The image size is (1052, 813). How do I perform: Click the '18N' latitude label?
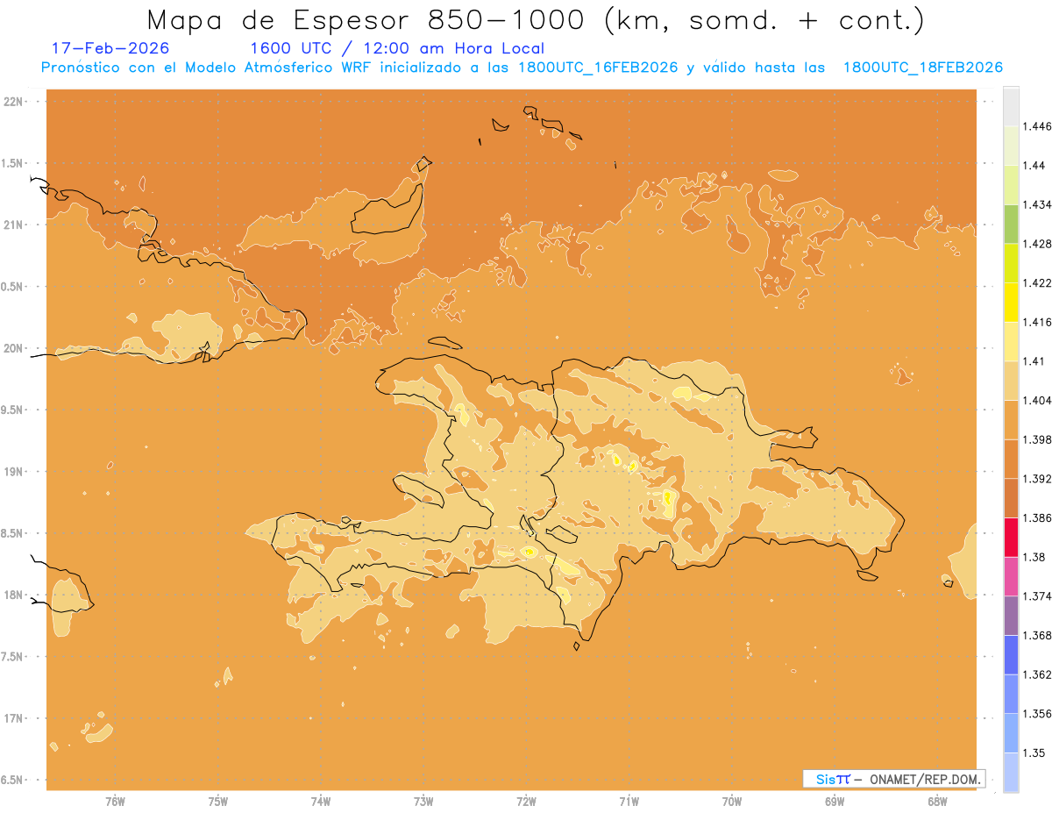click(x=14, y=595)
